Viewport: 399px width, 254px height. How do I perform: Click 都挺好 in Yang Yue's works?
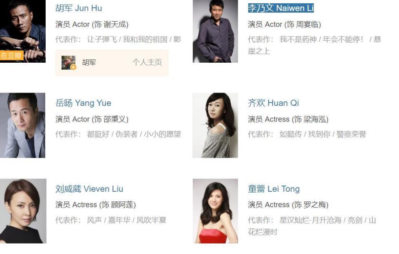pos(98,134)
